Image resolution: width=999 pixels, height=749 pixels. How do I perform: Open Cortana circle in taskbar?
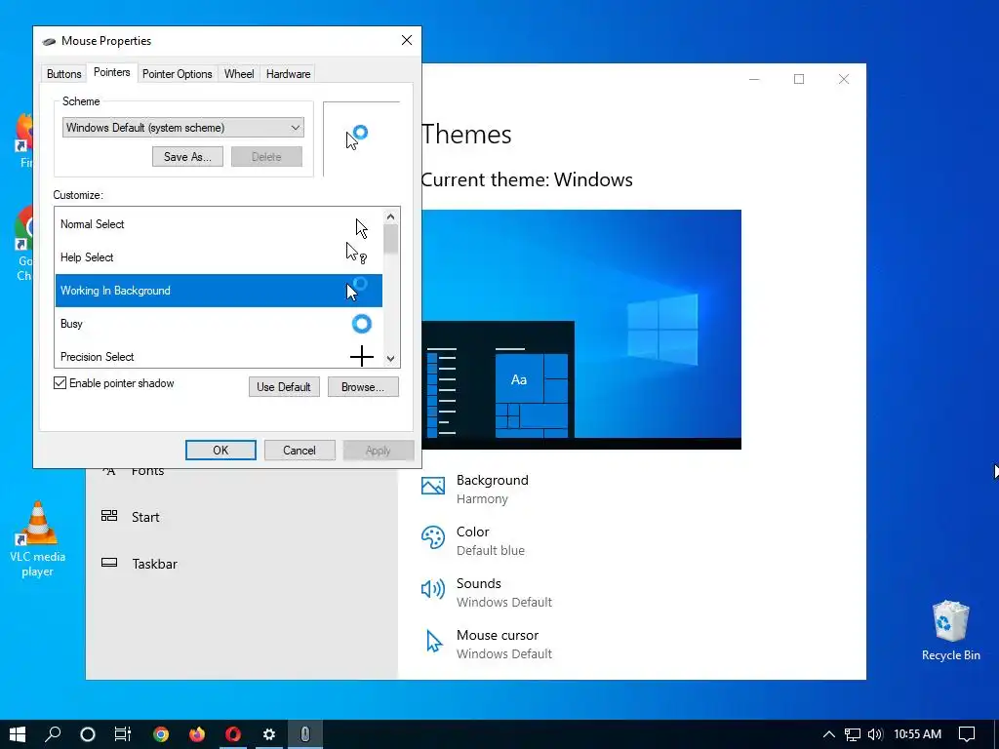coord(88,734)
